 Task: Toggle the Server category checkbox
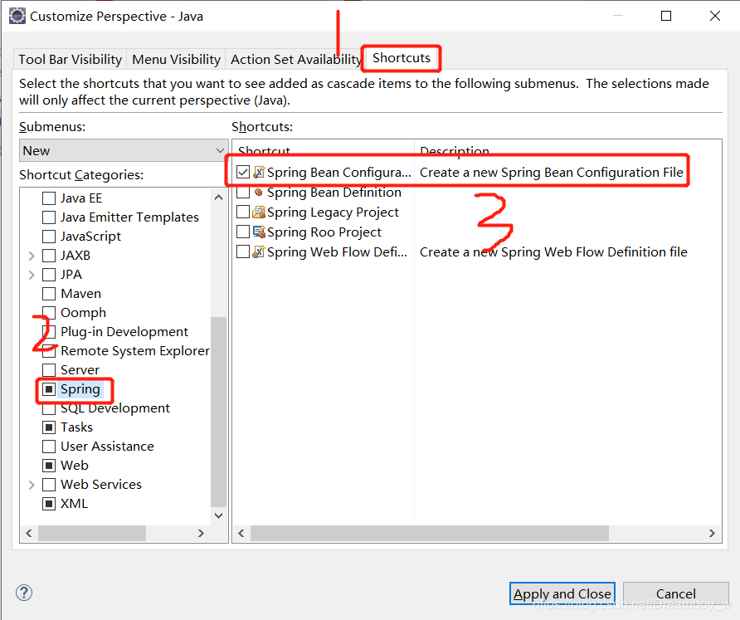click(x=49, y=369)
